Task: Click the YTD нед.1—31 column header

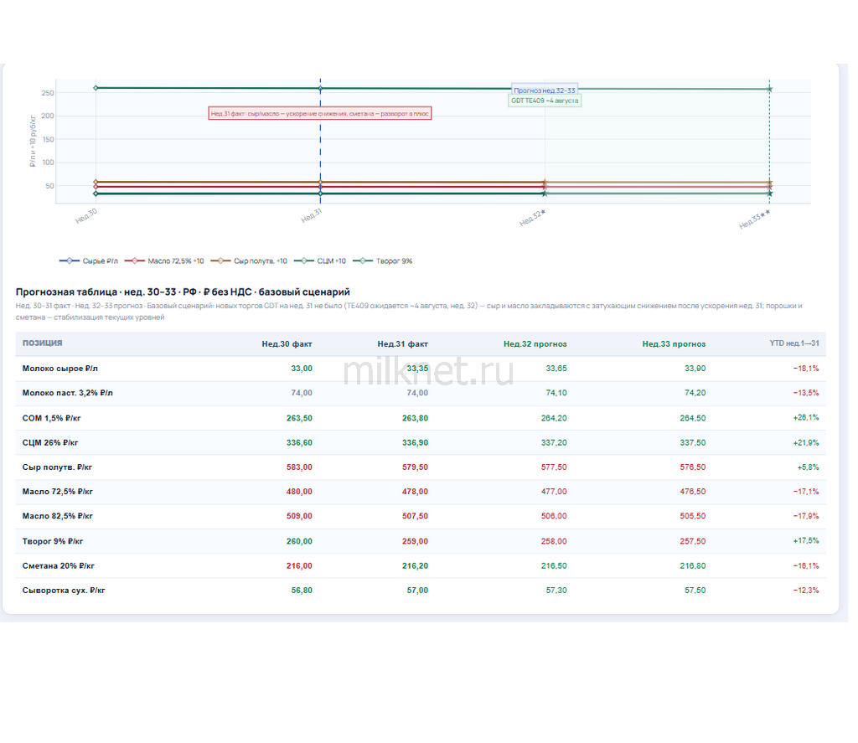Action: [794, 343]
